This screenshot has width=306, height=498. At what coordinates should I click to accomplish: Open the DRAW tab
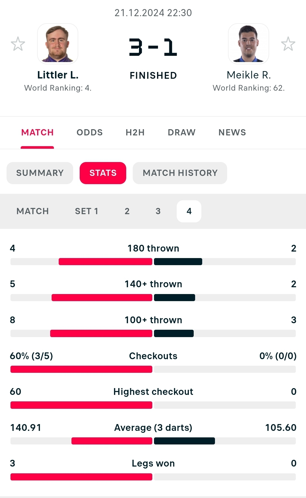(182, 132)
